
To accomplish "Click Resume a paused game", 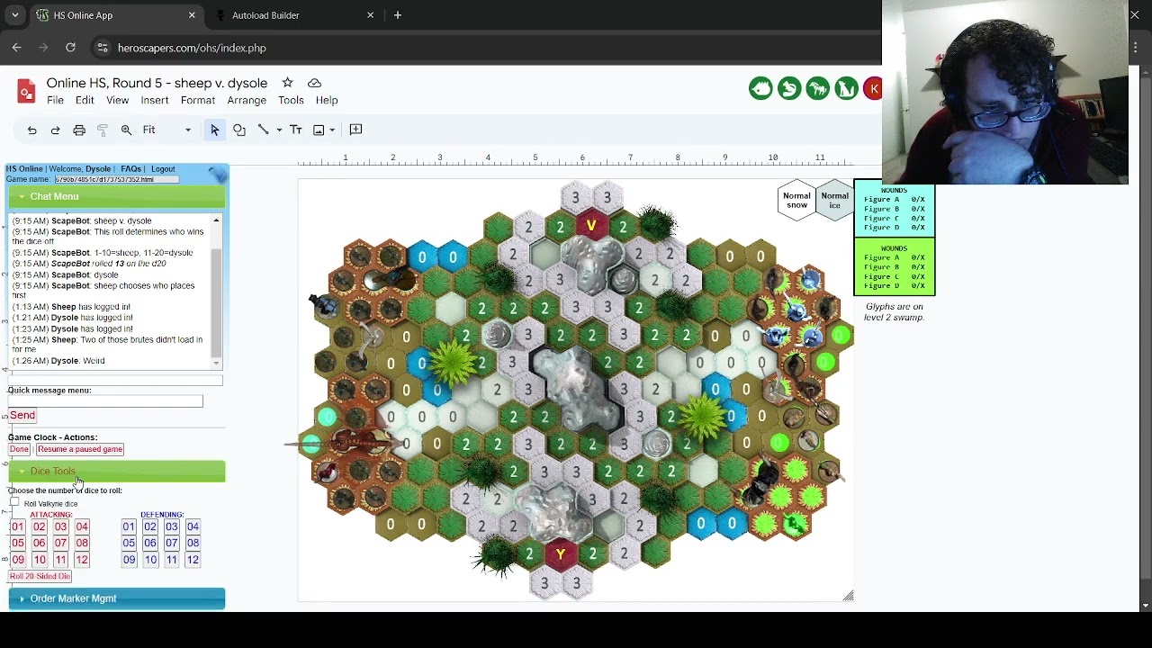I will [80, 449].
